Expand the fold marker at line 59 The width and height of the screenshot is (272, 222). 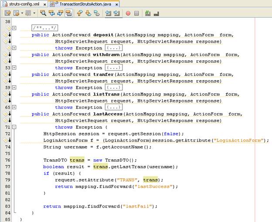[14, 87]
